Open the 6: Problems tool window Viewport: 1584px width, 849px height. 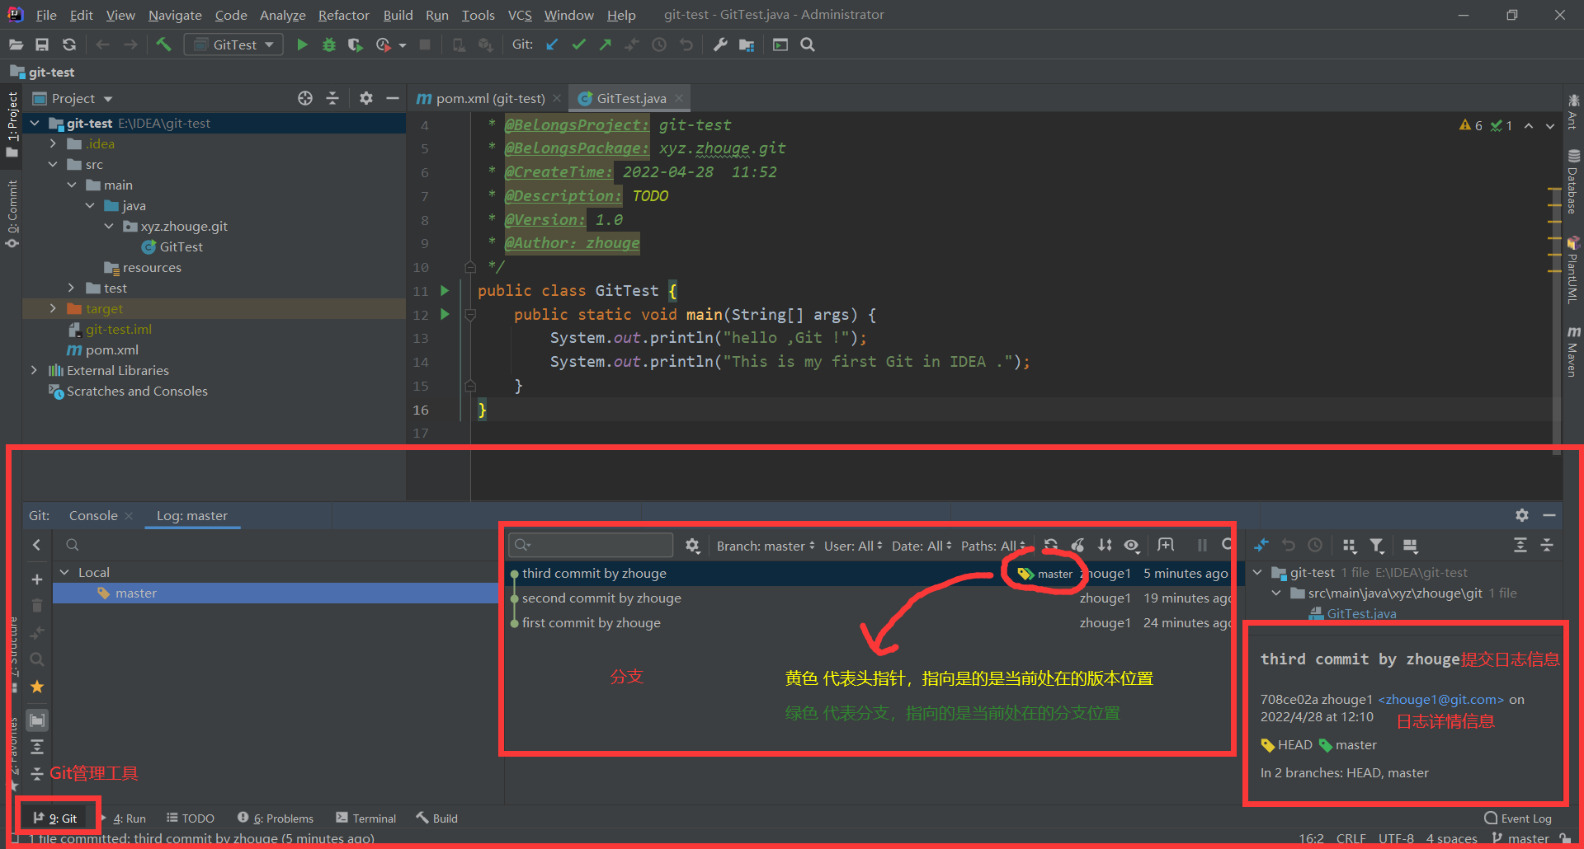pyautogui.click(x=276, y=818)
